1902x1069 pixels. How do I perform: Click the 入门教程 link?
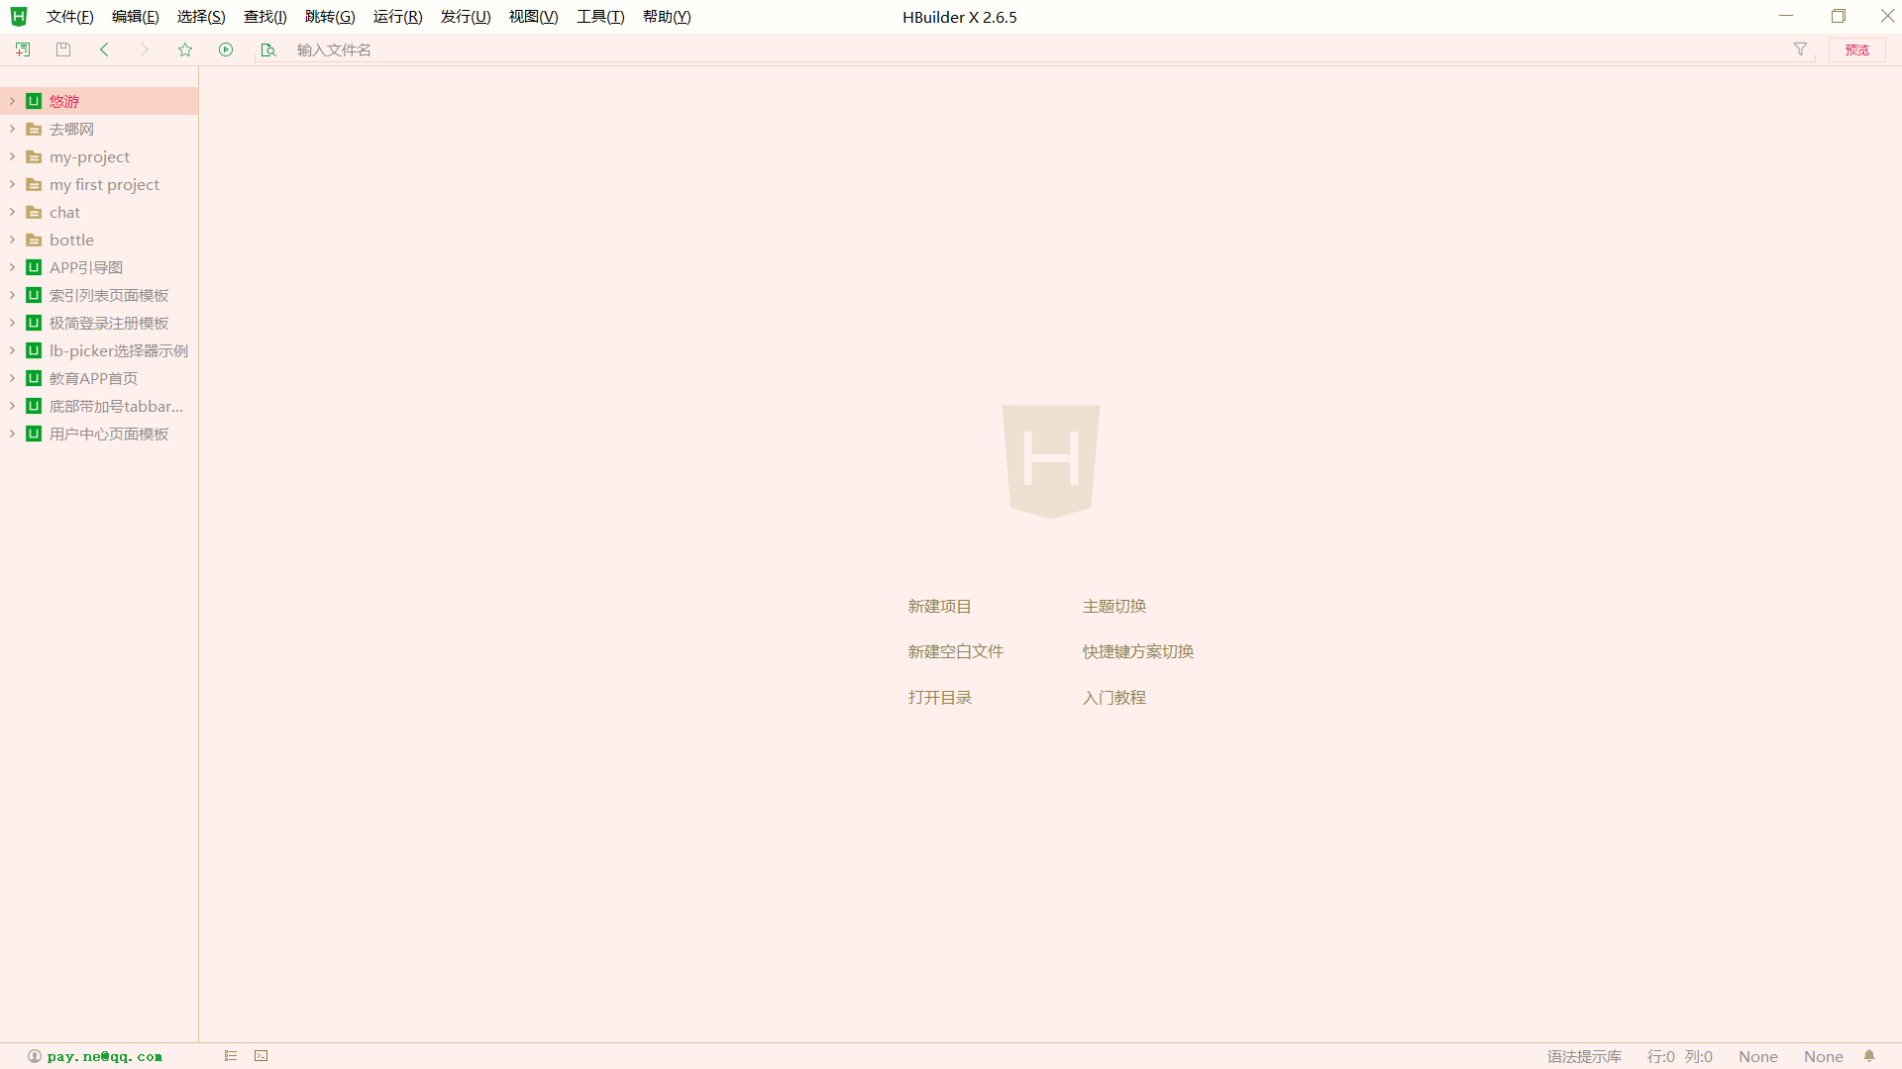[x=1113, y=697]
